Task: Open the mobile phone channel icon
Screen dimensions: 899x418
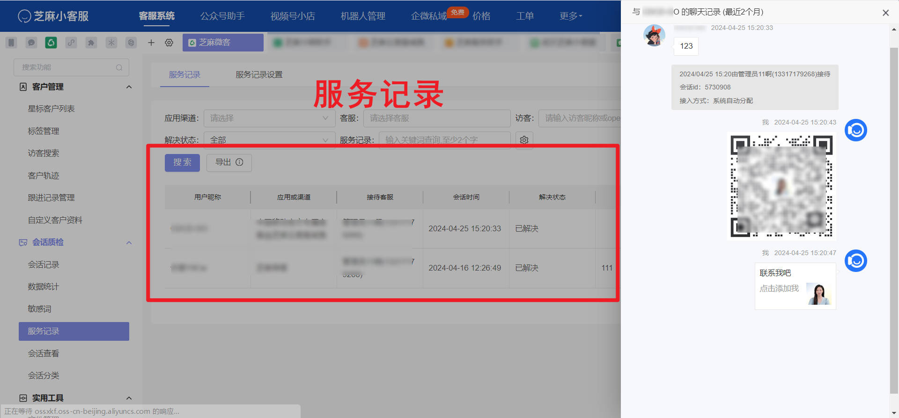Action: coord(12,43)
